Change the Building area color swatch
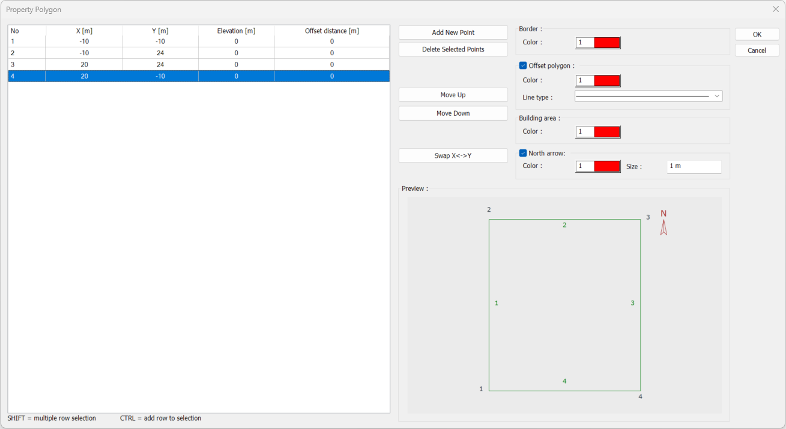The image size is (786, 429). (606, 132)
